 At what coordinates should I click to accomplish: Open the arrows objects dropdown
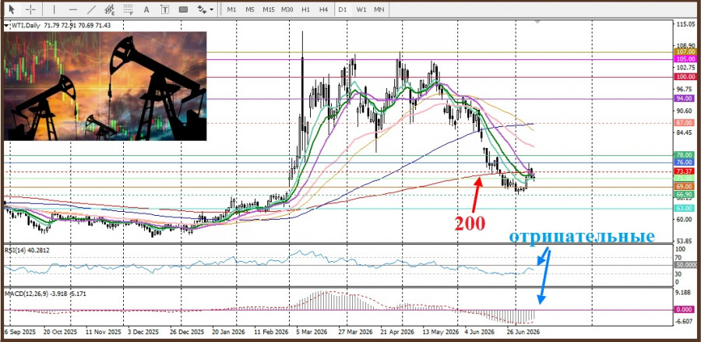click(x=206, y=9)
